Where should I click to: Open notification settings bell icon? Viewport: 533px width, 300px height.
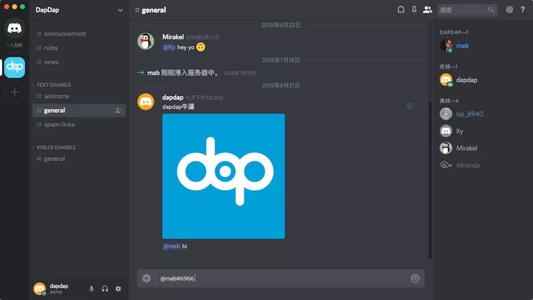coord(401,10)
